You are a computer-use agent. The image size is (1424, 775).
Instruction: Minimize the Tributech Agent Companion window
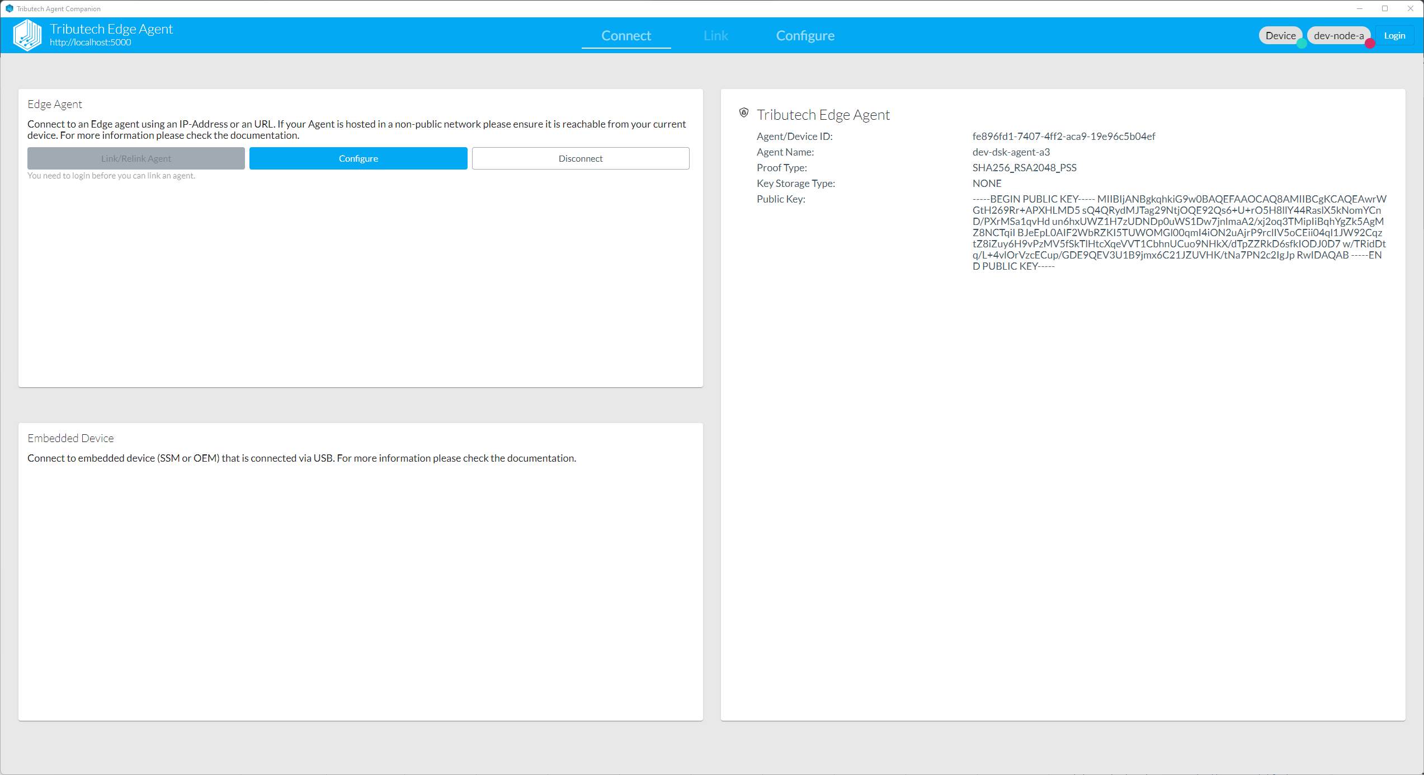pos(1359,8)
